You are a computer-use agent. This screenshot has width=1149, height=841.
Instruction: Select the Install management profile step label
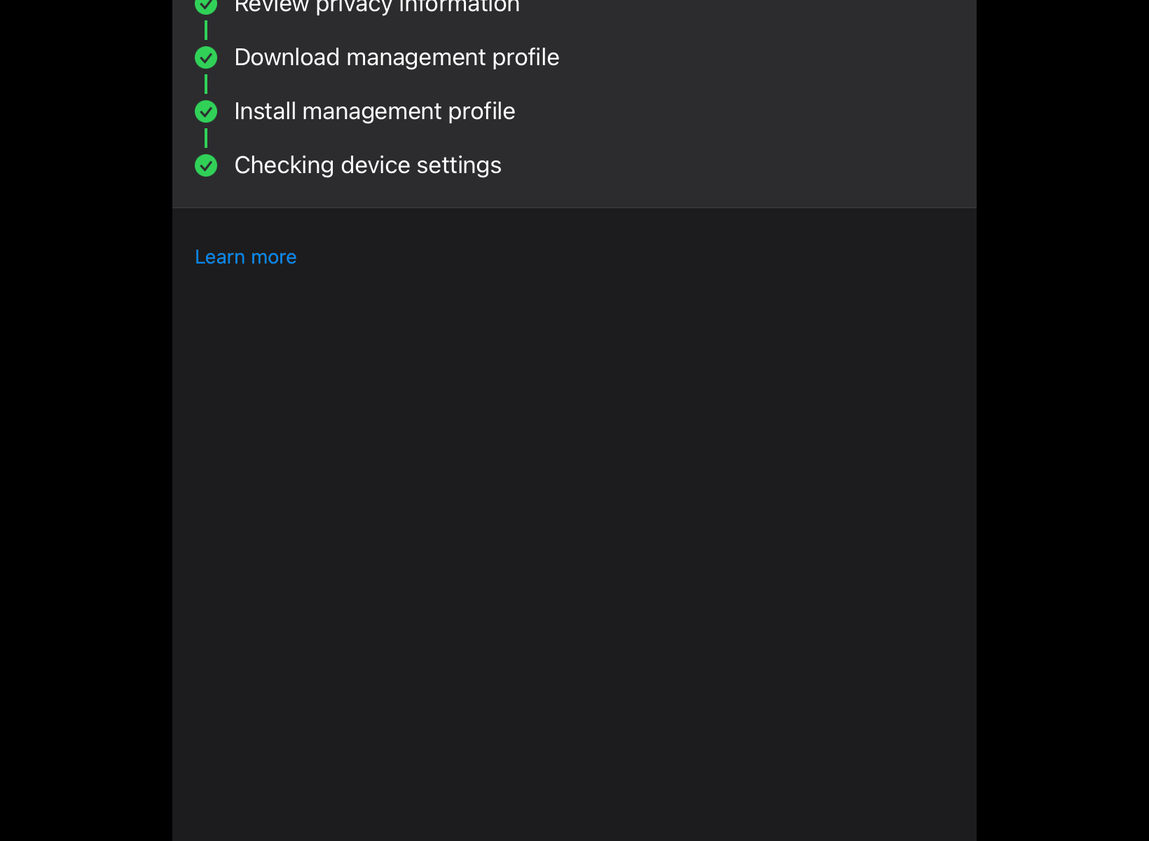point(375,111)
